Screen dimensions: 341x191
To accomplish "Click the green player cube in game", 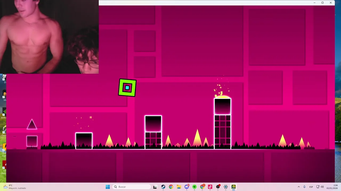I will click(127, 88).
